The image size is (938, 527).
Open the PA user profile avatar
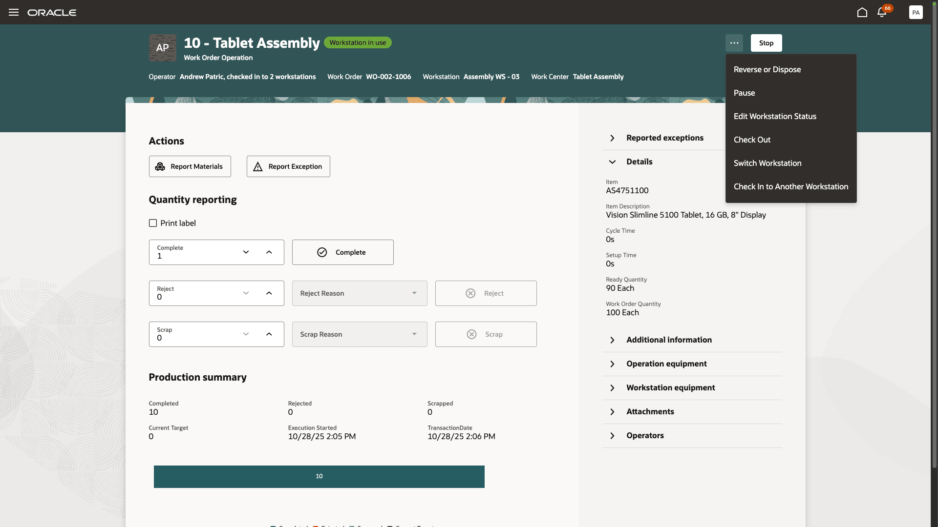point(916,12)
